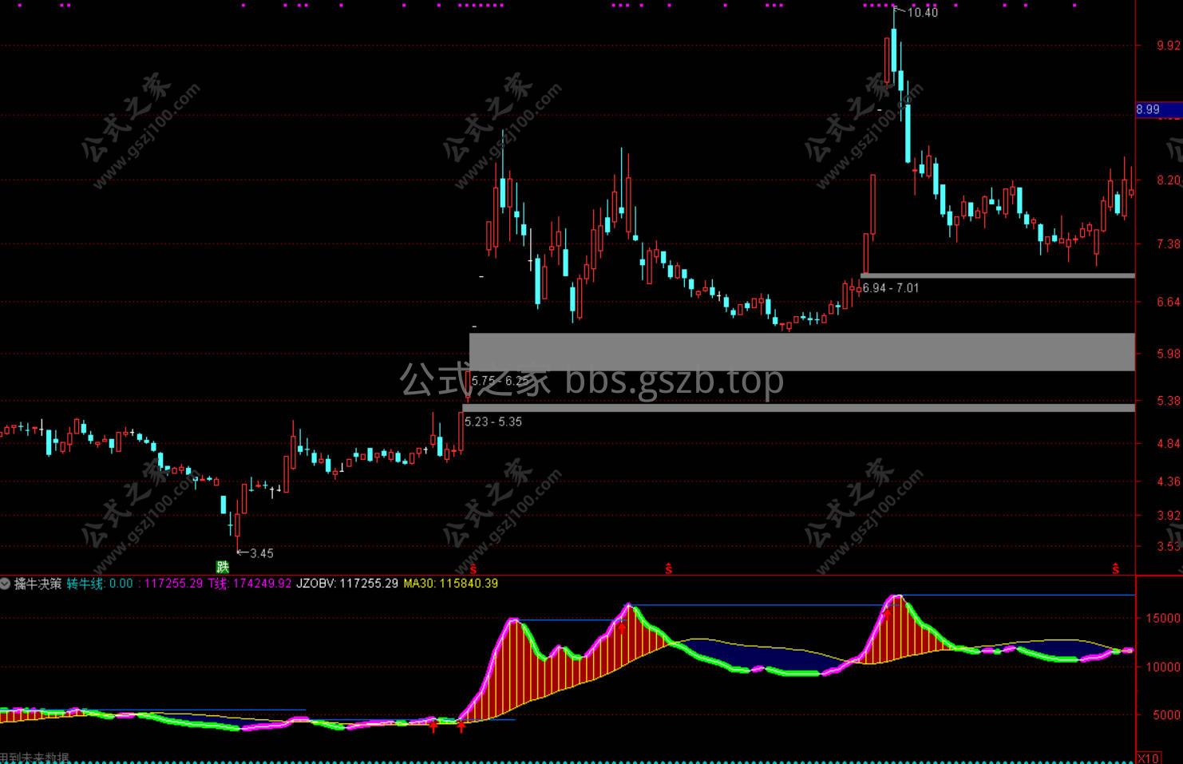
Task: Click the X10 scale multiplier box
Action: (1148, 758)
